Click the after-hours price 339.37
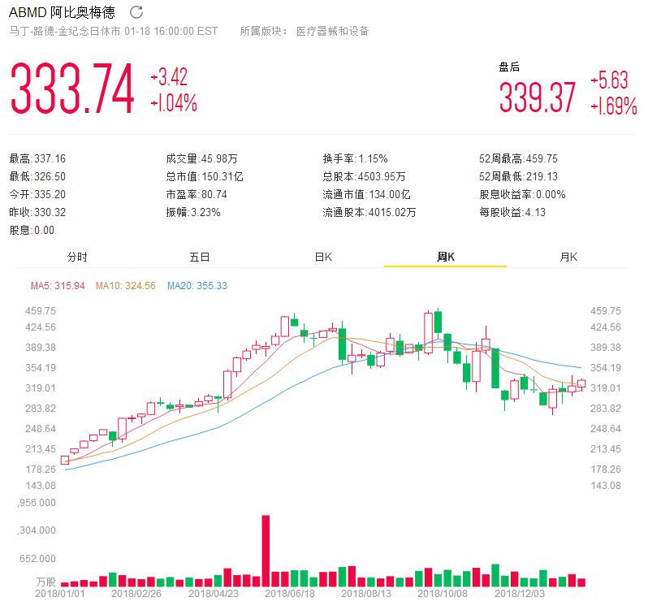Viewport: 648px width, 606px height. [x=537, y=97]
